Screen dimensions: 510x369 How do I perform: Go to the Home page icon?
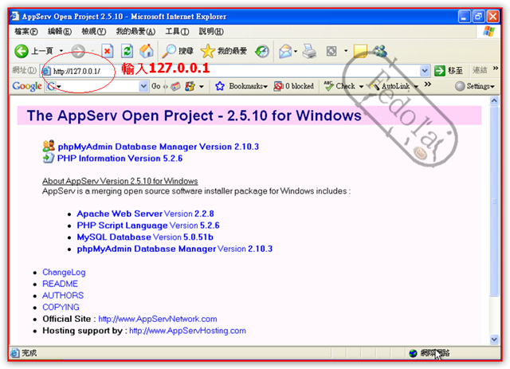coord(147,51)
